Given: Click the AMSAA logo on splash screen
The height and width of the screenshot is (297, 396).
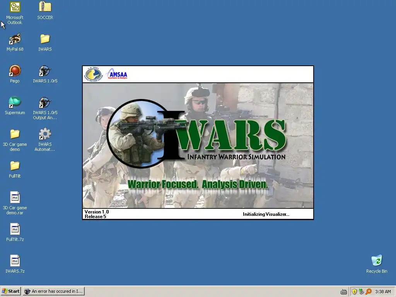Looking at the screenshot, I should coord(117,74).
